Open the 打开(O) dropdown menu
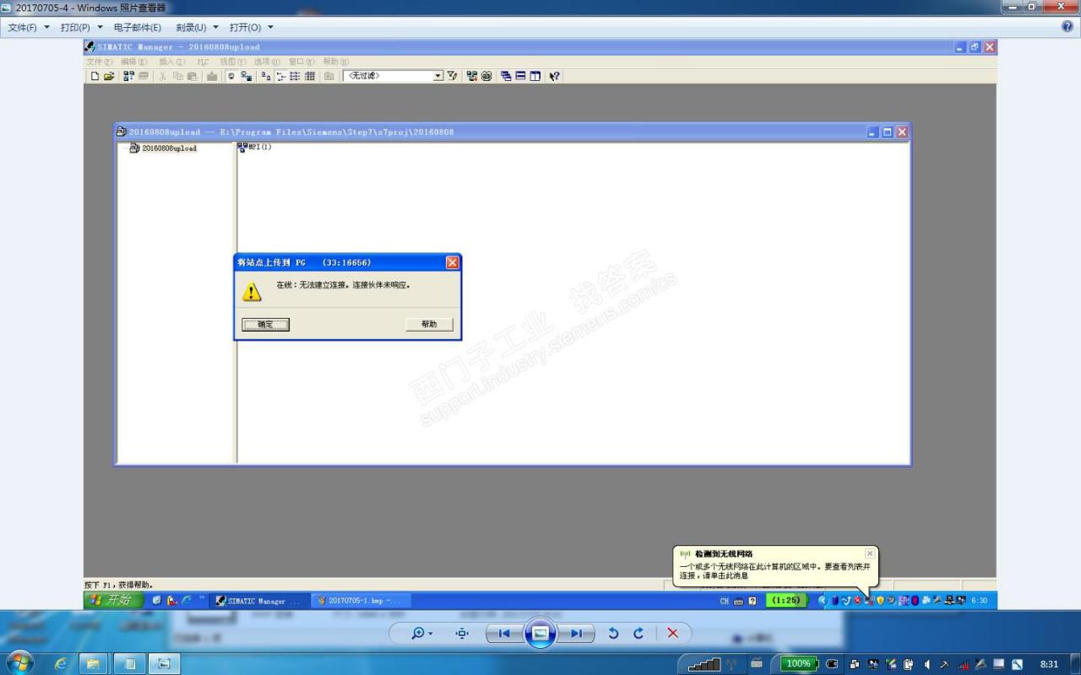The width and height of the screenshot is (1081, 675). tap(251, 27)
